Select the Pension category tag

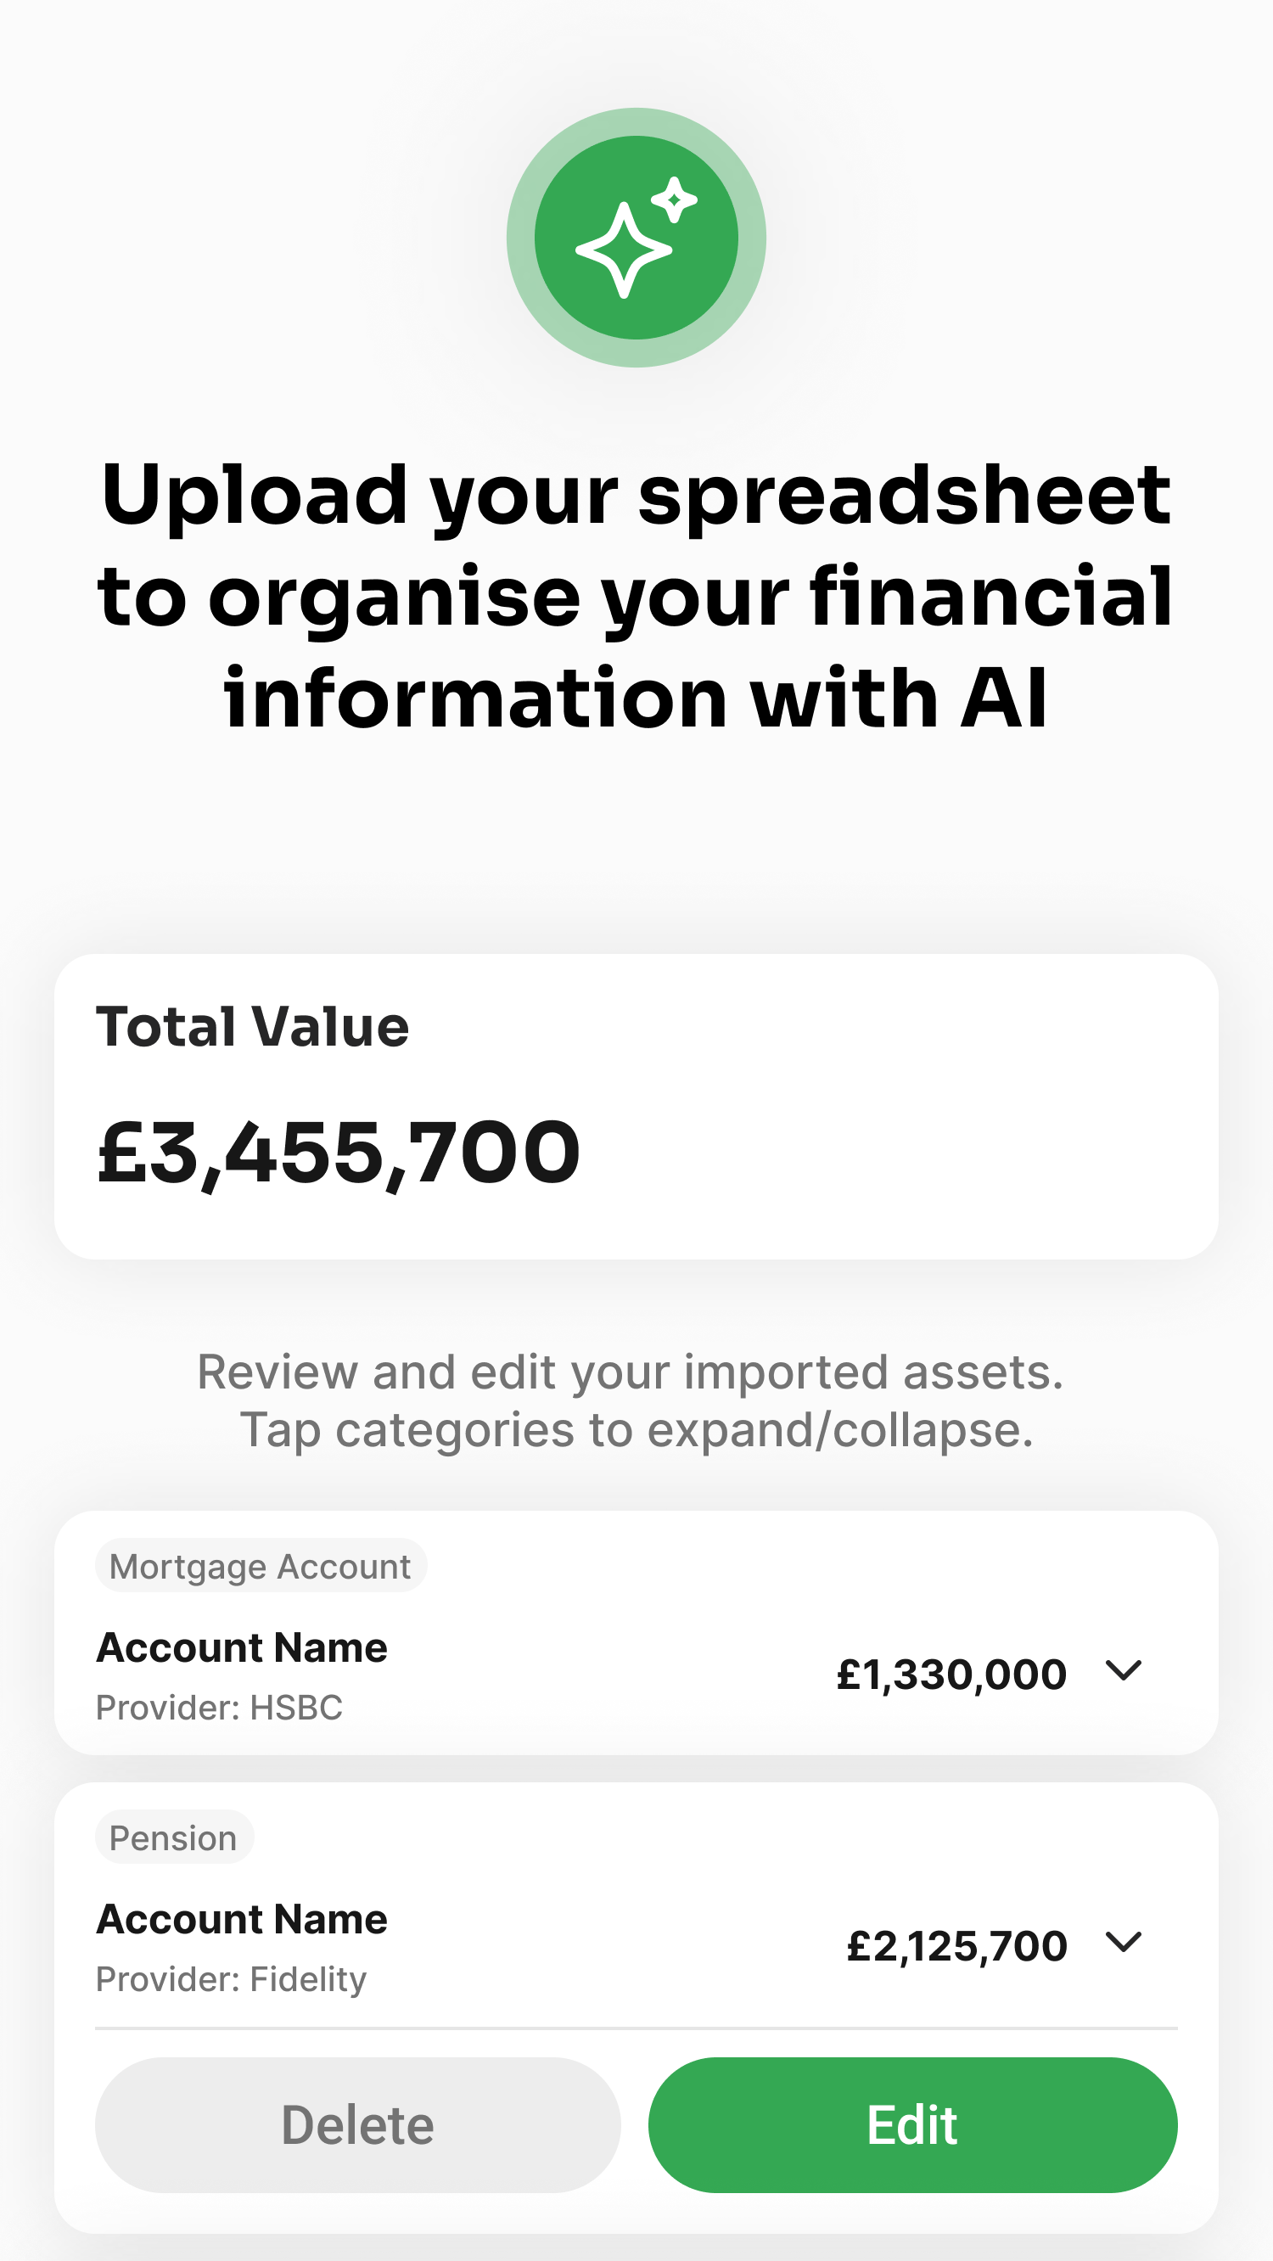tap(174, 1837)
